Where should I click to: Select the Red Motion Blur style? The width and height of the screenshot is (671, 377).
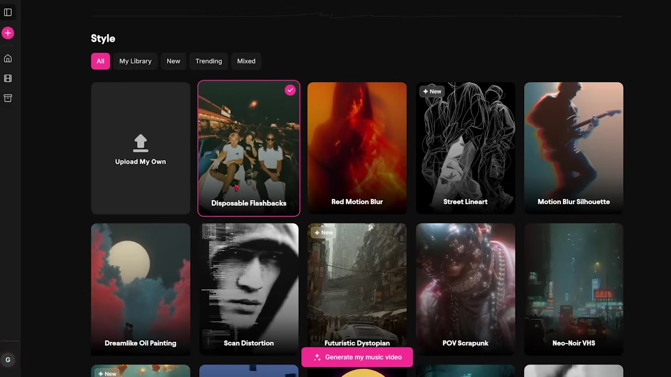[x=357, y=148]
